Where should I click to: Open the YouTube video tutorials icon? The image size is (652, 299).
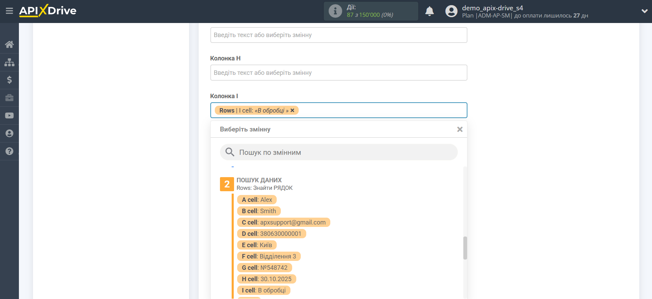[x=9, y=116]
